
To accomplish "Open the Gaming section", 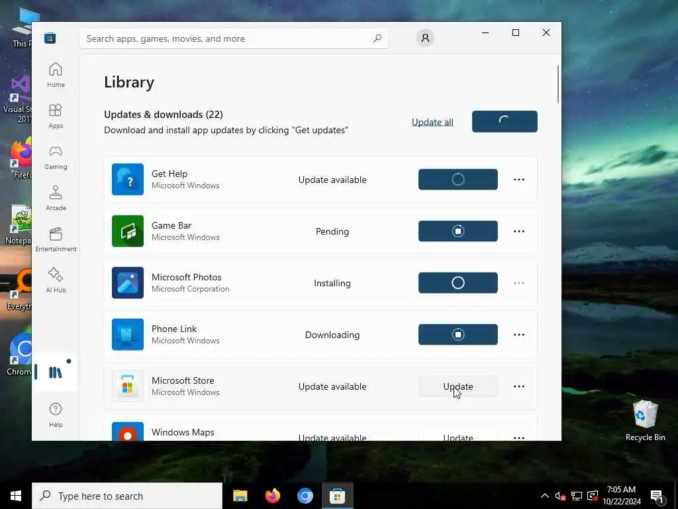I will click(x=56, y=157).
